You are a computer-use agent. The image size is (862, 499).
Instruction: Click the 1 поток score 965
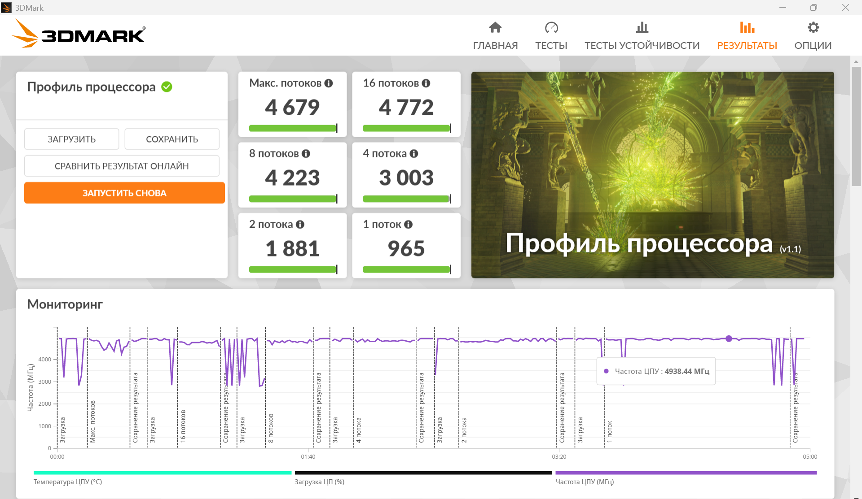pos(406,248)
